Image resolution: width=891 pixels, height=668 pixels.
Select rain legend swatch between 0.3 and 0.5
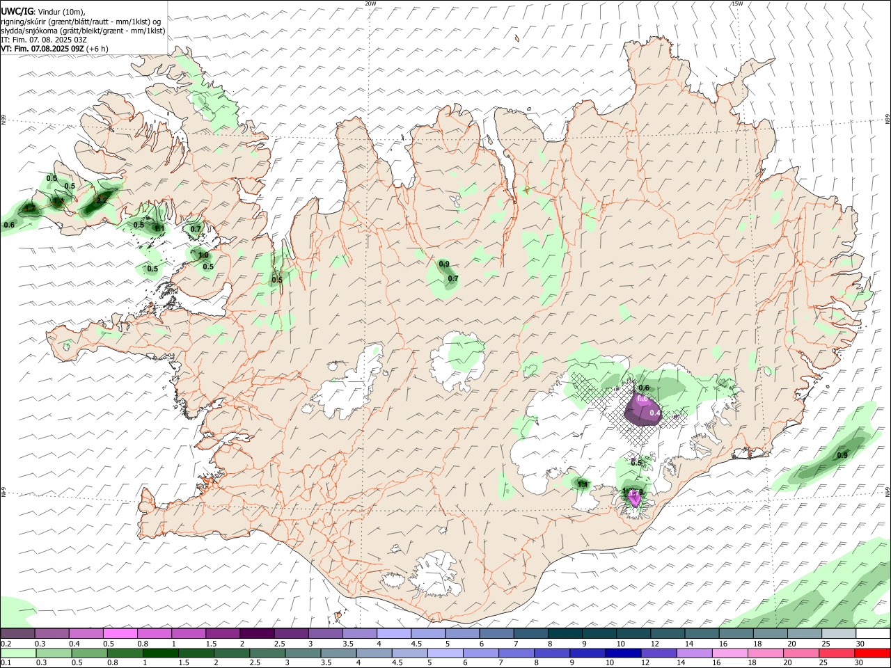pyautogui.click(x=54, y=653)
